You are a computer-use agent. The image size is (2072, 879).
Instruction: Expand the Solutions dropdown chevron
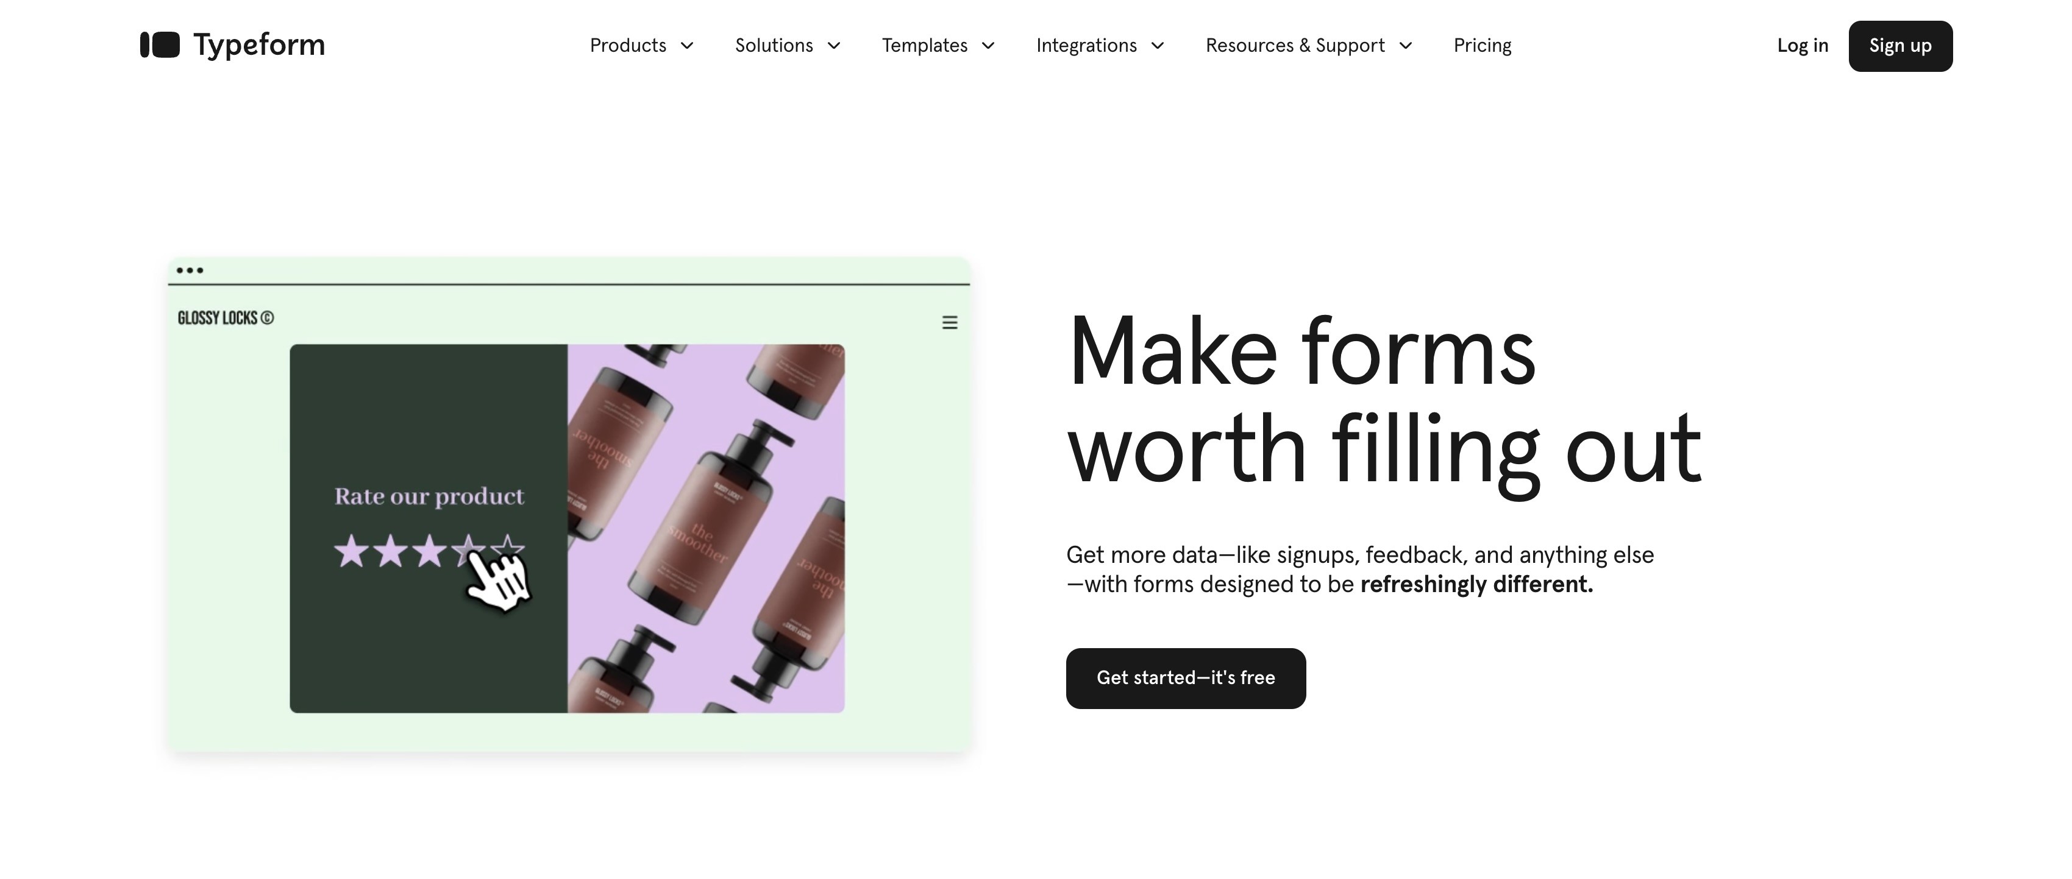tap(834, 46)
